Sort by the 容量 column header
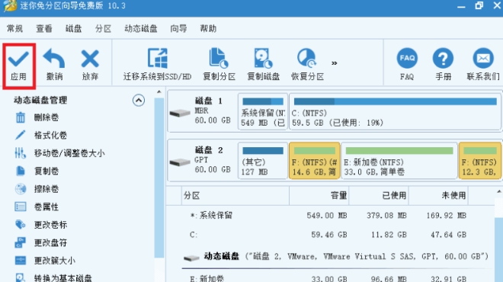Viewport: 503px width, 282px height. tap(319, 195)
